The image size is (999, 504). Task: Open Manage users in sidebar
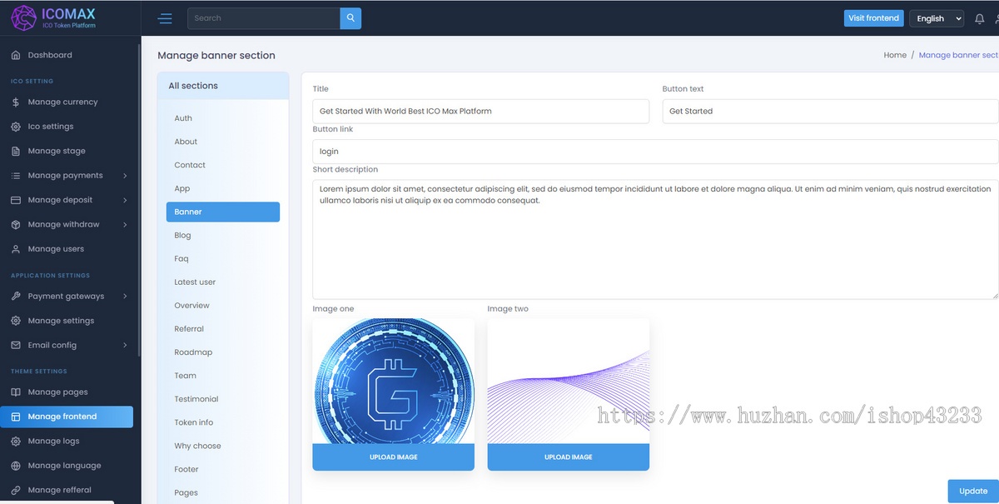56,249
